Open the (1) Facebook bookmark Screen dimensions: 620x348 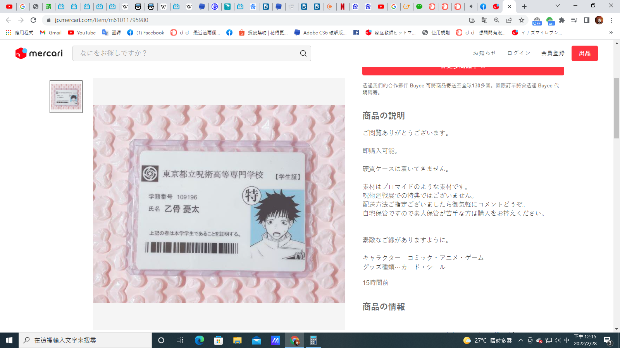tap(146, 33)
